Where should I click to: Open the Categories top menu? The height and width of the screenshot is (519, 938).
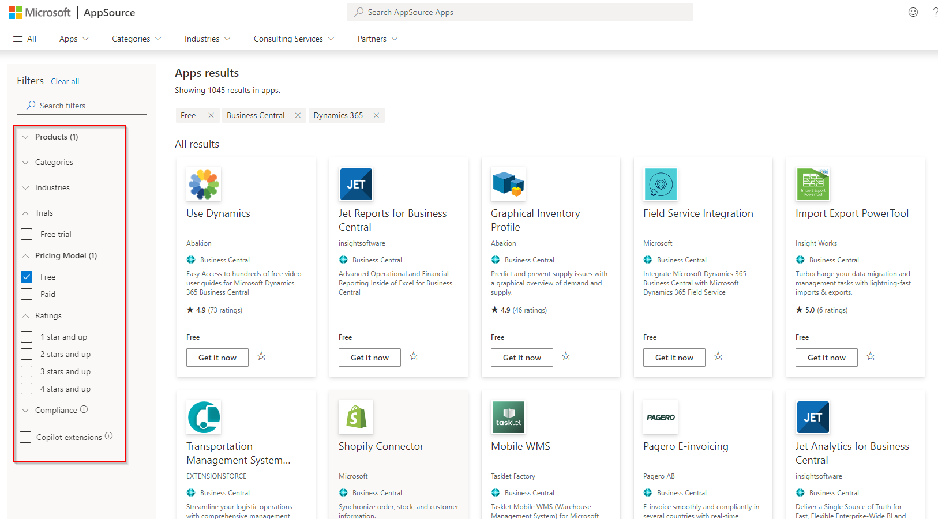(137, 39)
